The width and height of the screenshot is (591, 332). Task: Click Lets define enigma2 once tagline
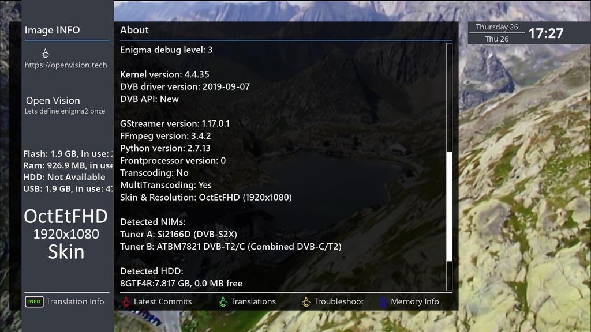(65, 111)
